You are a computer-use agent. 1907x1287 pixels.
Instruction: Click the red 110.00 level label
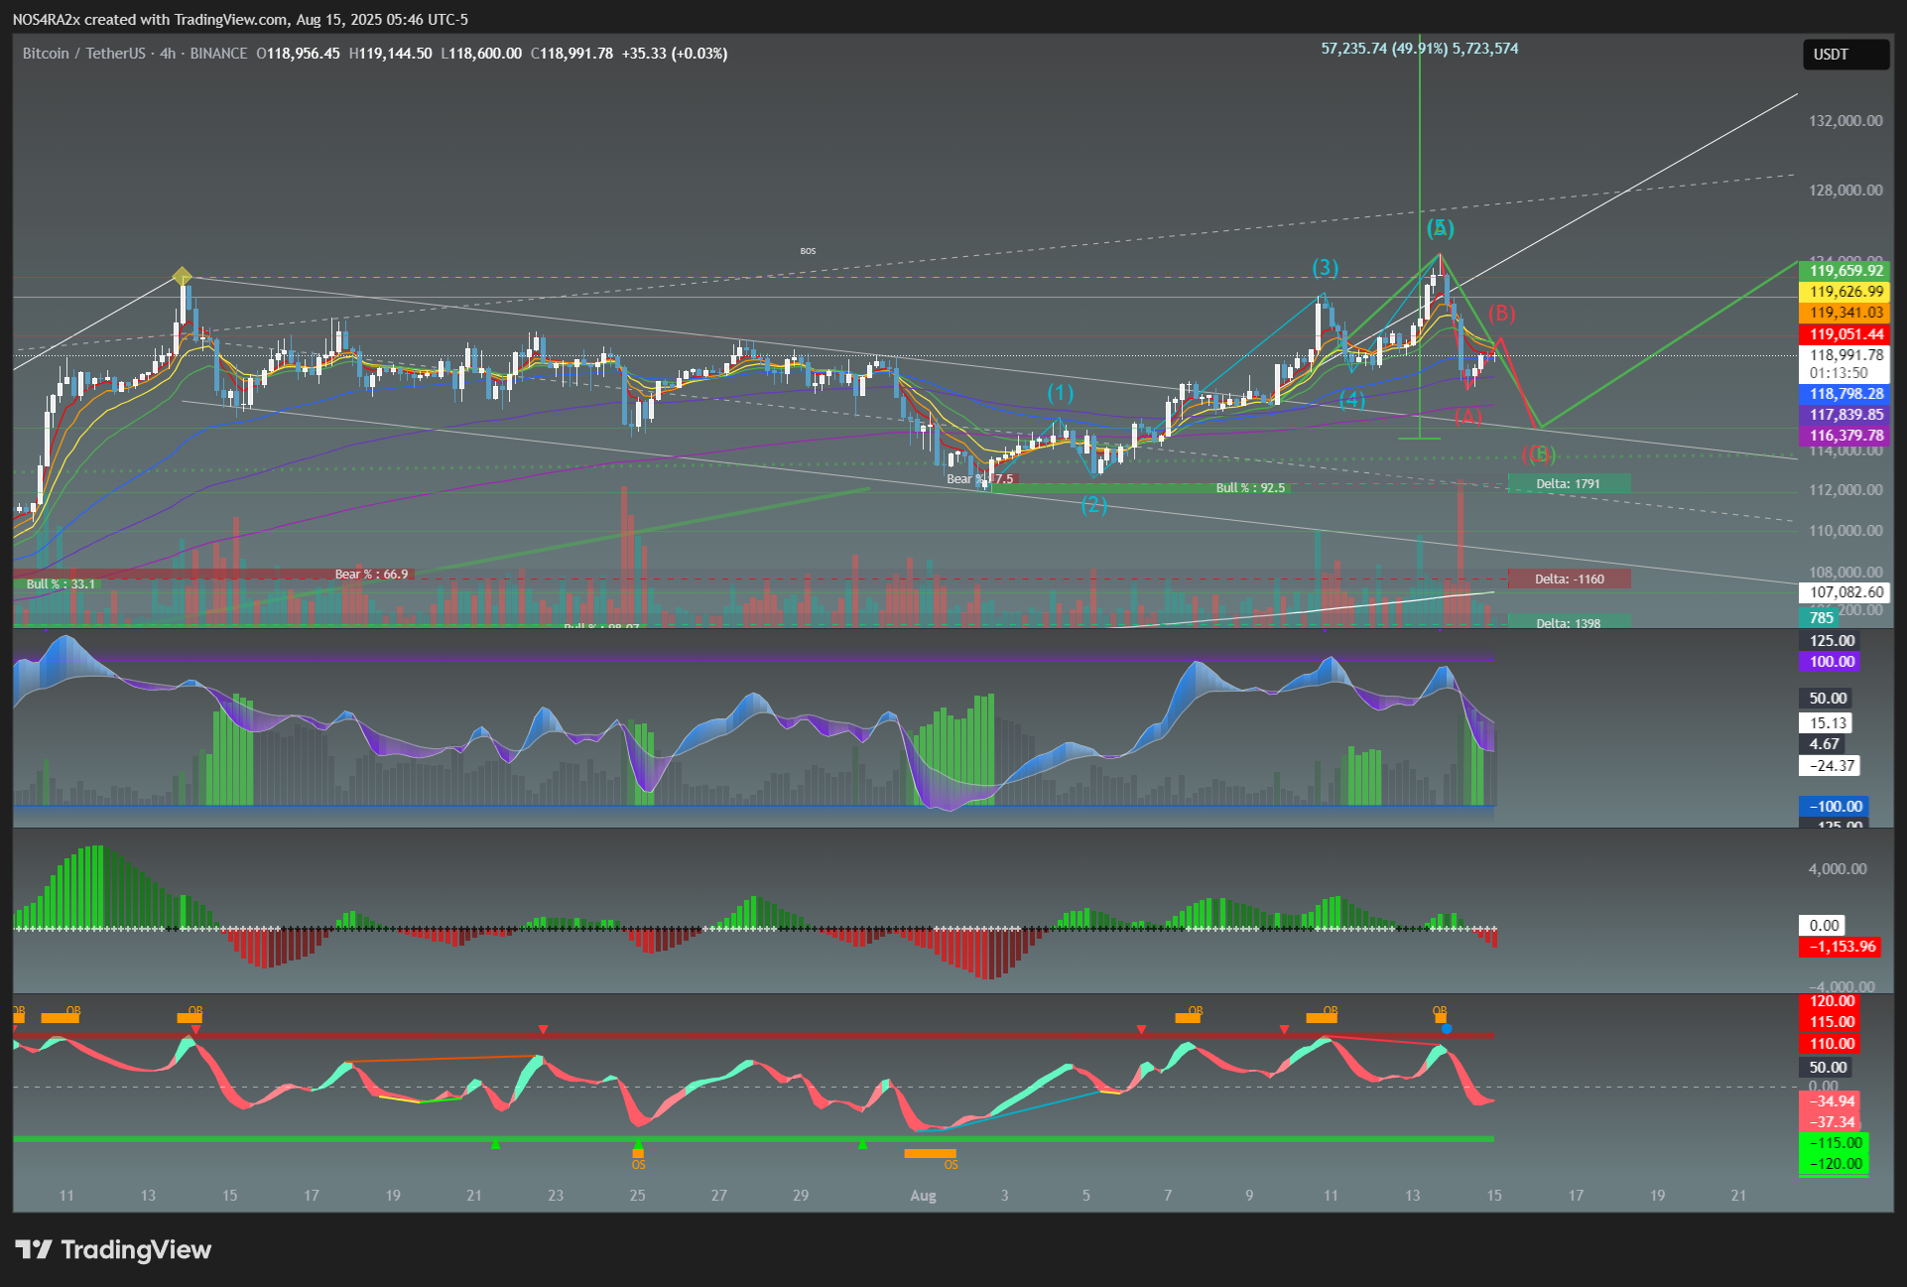(1831, 1044)
